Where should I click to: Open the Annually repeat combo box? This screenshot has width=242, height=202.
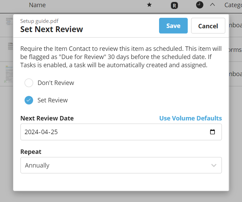click(x=116, y=165)
